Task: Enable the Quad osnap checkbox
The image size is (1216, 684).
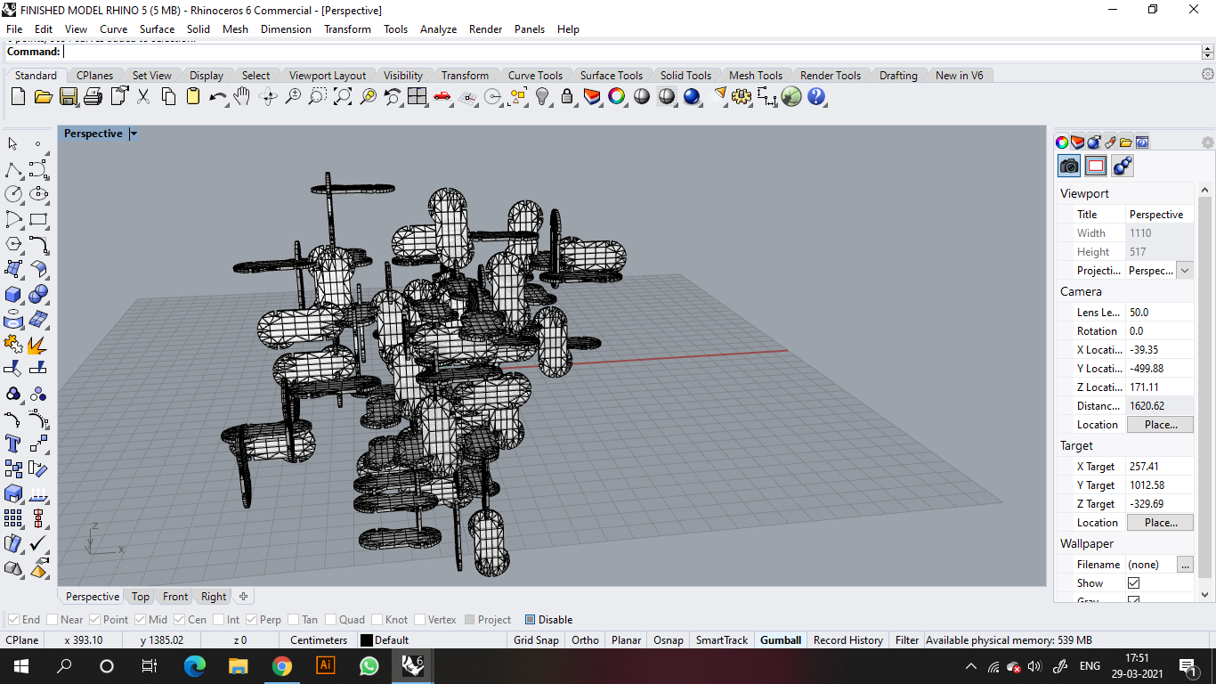Action: (332, 620)
